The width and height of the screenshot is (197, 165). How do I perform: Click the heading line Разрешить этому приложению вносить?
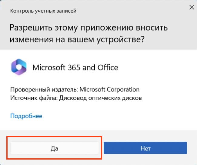tap(88, 27)
